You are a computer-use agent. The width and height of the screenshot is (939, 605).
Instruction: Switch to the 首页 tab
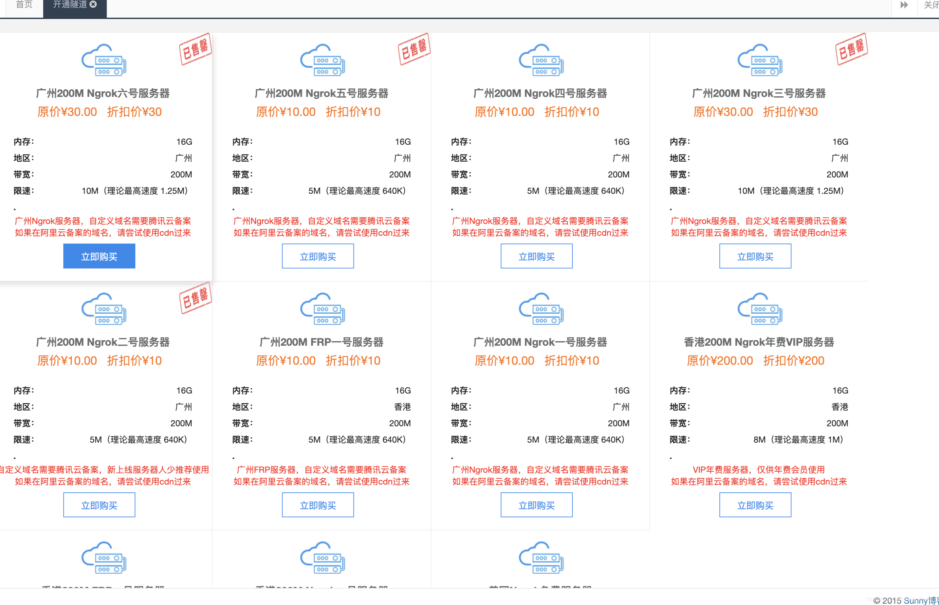click(x=24, y=5)
